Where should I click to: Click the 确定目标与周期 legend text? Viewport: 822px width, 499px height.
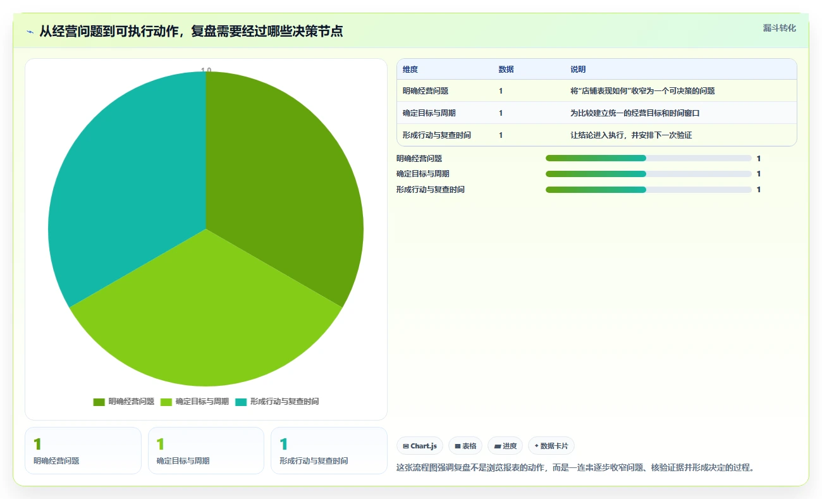tap(202, 402)
